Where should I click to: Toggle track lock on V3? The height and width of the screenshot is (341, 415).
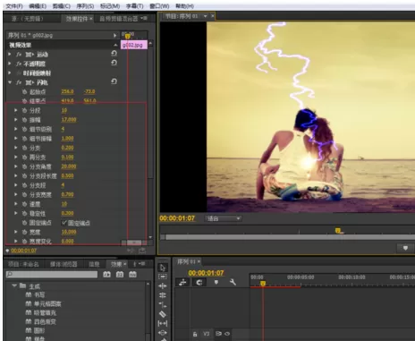pyautogui.click(x=195, y=334)
